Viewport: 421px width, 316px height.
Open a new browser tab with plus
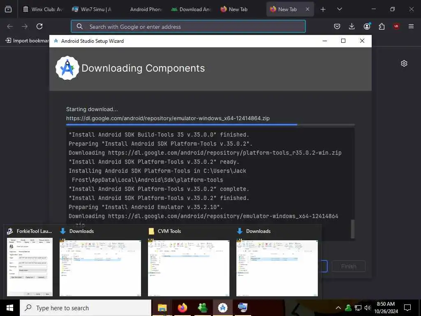pos(323,9)
